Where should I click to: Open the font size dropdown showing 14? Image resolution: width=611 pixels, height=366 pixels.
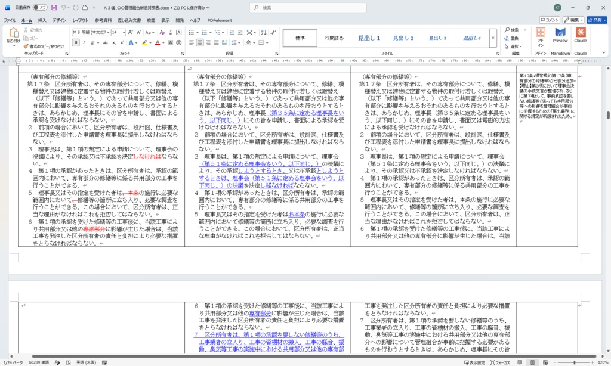(124, 32)
